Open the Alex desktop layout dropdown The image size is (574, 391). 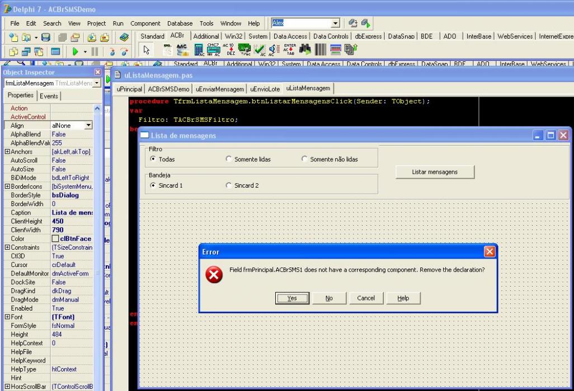point(335,23)
